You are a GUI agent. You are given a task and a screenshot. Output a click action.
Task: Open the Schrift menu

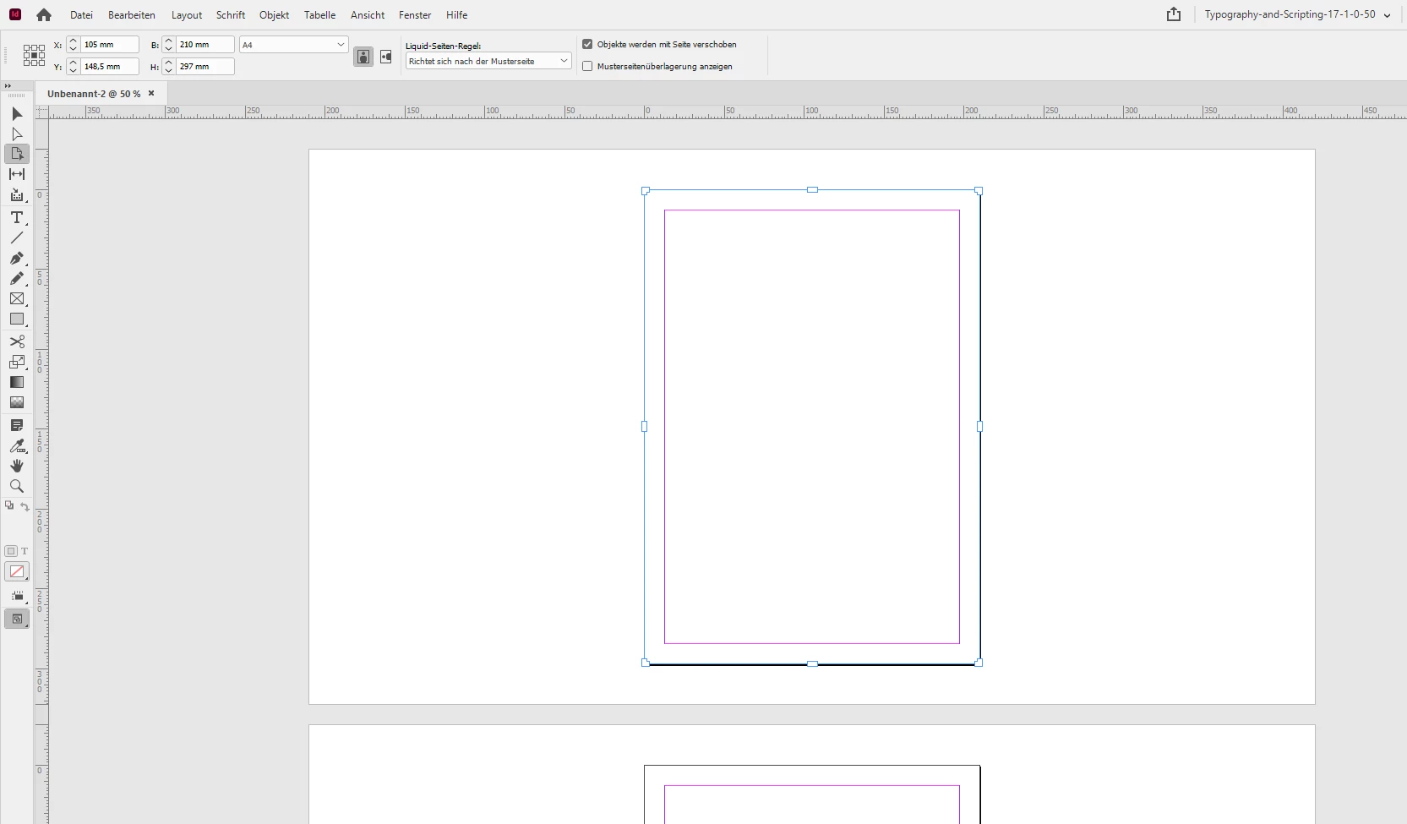(231, 15)
